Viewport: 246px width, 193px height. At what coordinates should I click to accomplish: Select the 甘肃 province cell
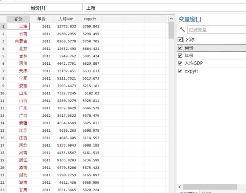click(18, 190)
